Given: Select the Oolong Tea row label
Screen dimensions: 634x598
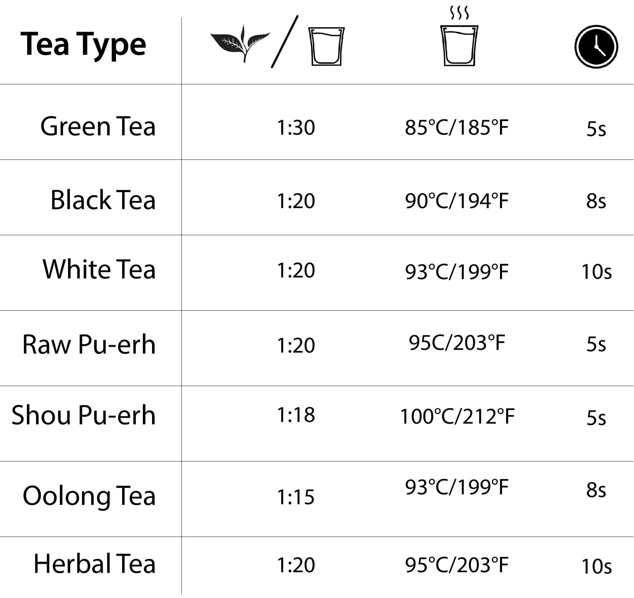Looking at the screenshot, I should click(89, 496).
